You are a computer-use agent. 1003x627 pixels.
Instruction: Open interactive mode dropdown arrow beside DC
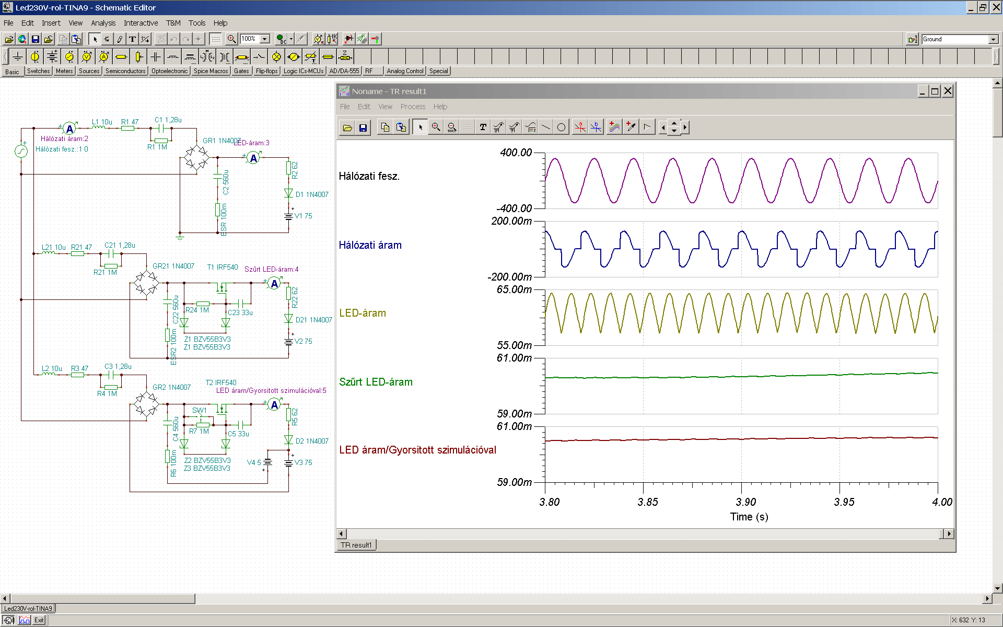tap(291, 39)
